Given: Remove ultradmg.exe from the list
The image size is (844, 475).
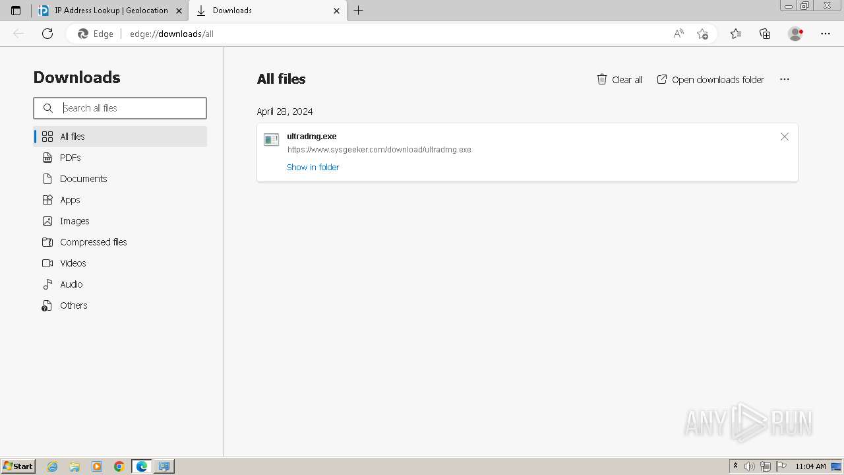Looking at the screenshot, I should click(x=785, y=137).
